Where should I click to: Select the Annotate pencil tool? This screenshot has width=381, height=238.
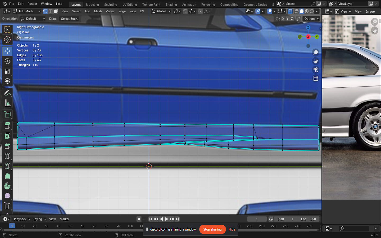[7, 93]
